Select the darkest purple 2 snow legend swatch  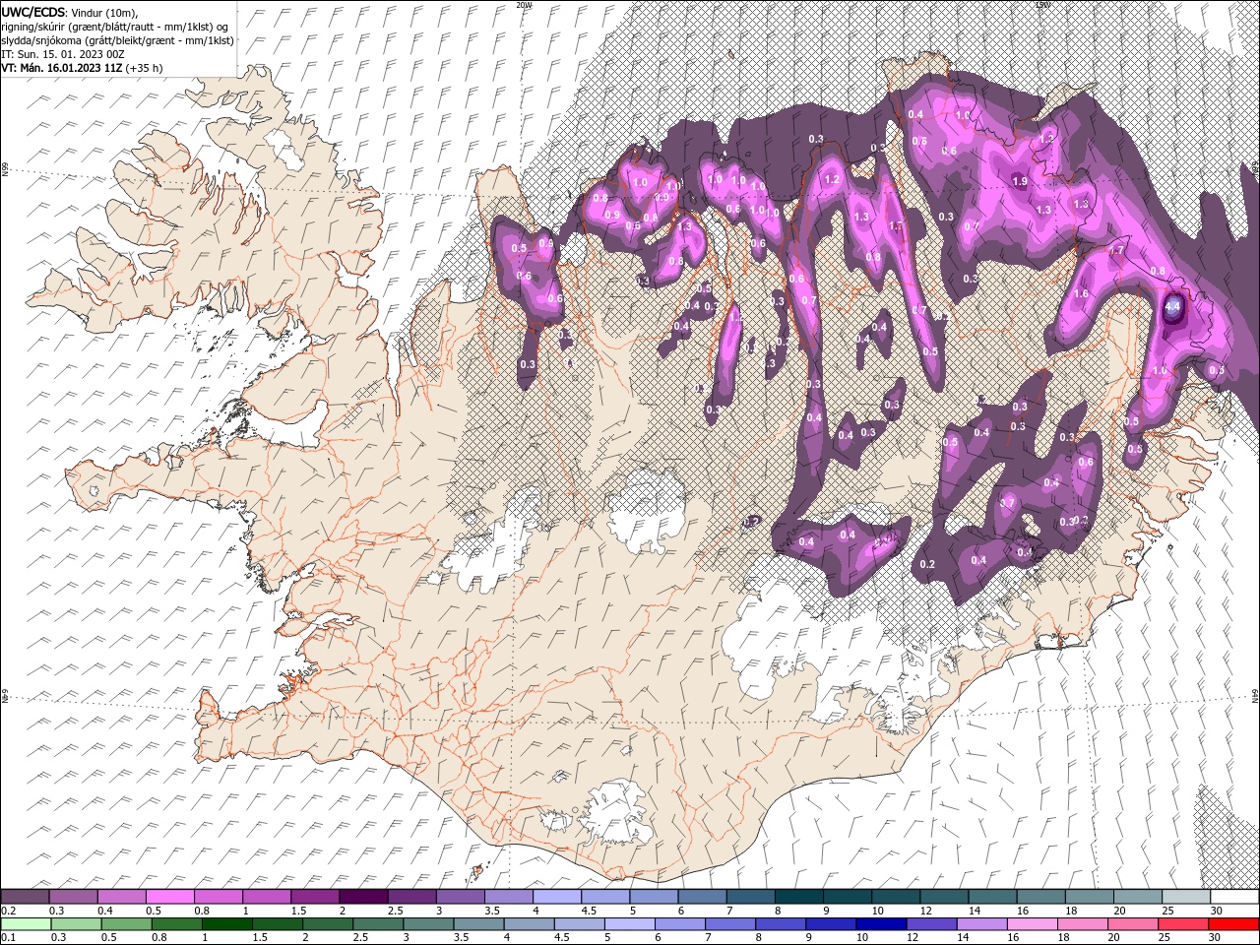[364, 896]
